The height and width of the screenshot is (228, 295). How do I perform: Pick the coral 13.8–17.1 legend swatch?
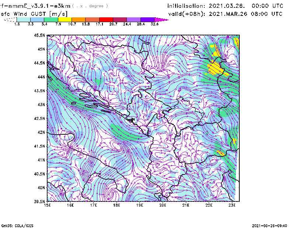93,20
